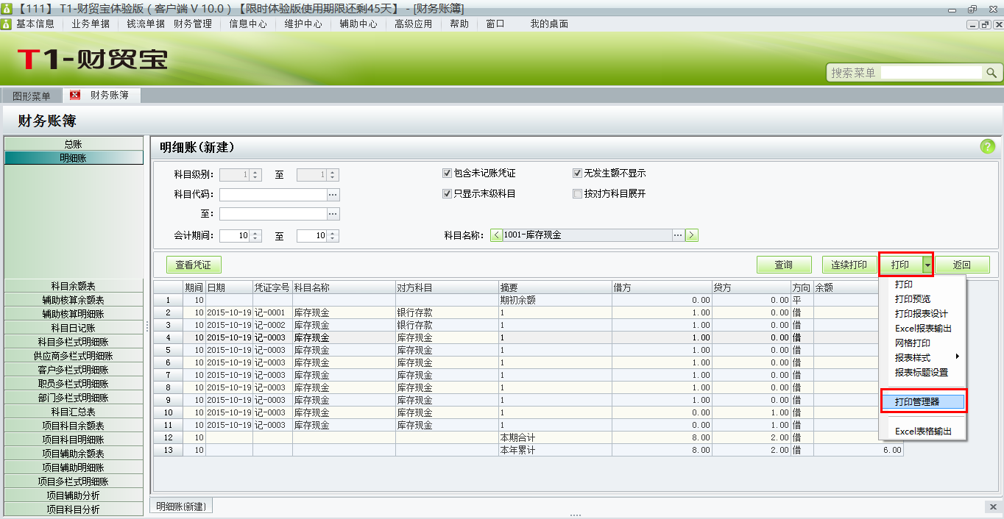Close the bottom 明细账 panel X
This screenshot has height=519, width=1004.
coord(993,507)
